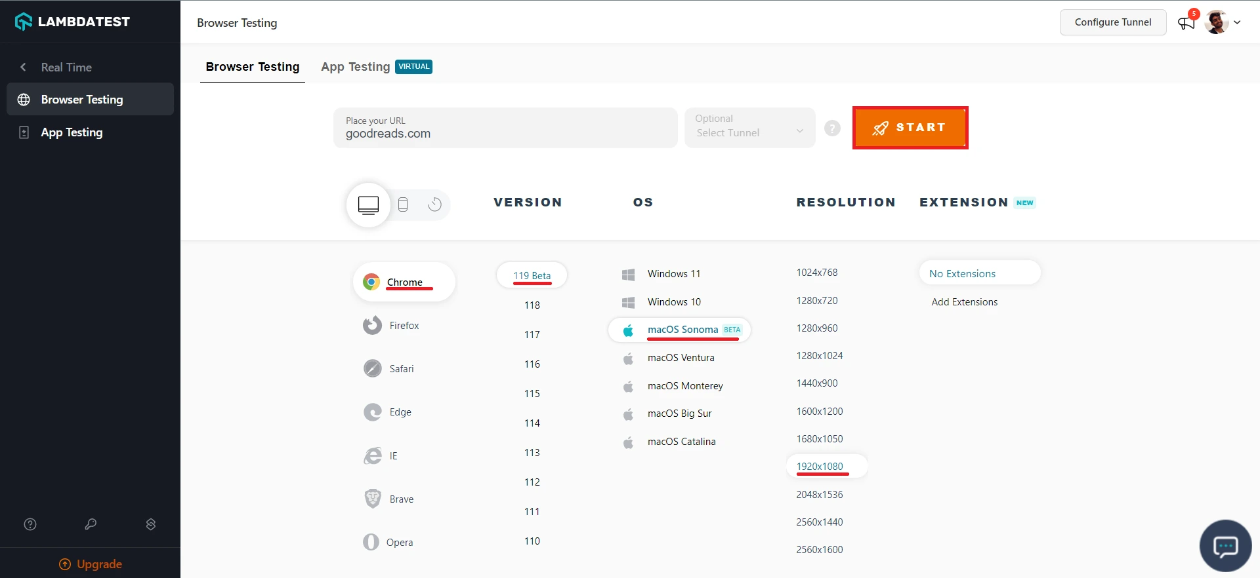Pick the 1440x900 resolution
Image resolution: width=1260 pixels, height=578 pixels.
pyautogui.click(x=816, y=383)
